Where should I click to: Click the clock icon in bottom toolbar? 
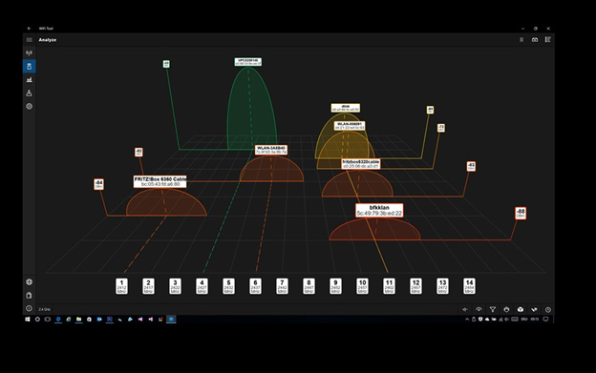coord(548,310)
